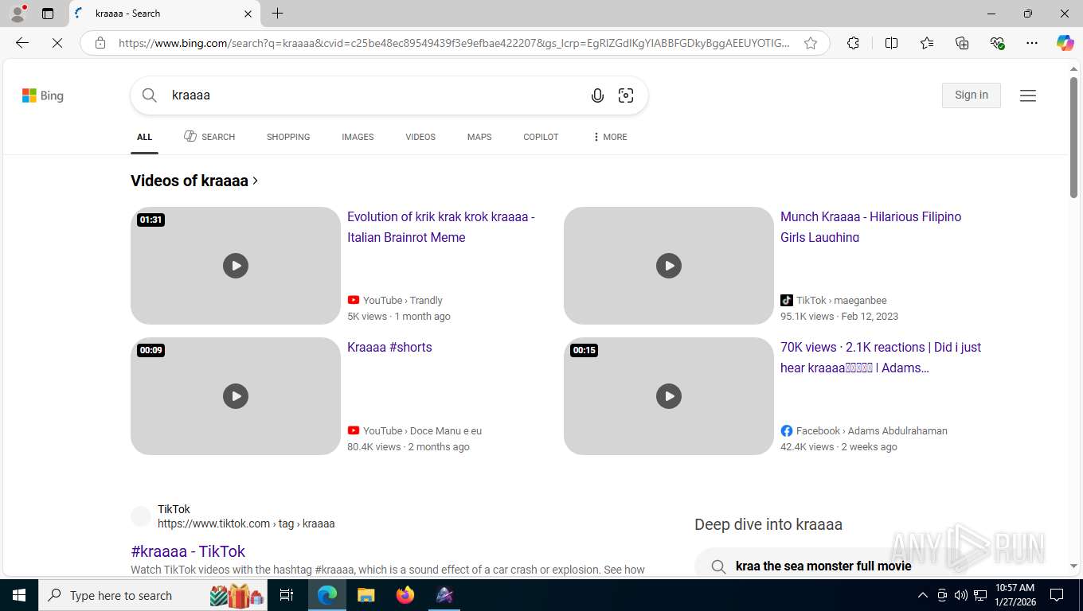Click the scrollbar down arrow
1083x611 pixels.
coord(1073,566)
